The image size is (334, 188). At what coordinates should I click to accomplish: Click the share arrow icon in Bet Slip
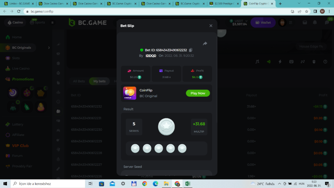pyautogui.click(x=205, y=43)
